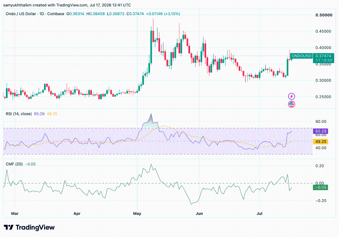
Task: Click the green CMF -0.05 value tag
Action: pos(320,187)
